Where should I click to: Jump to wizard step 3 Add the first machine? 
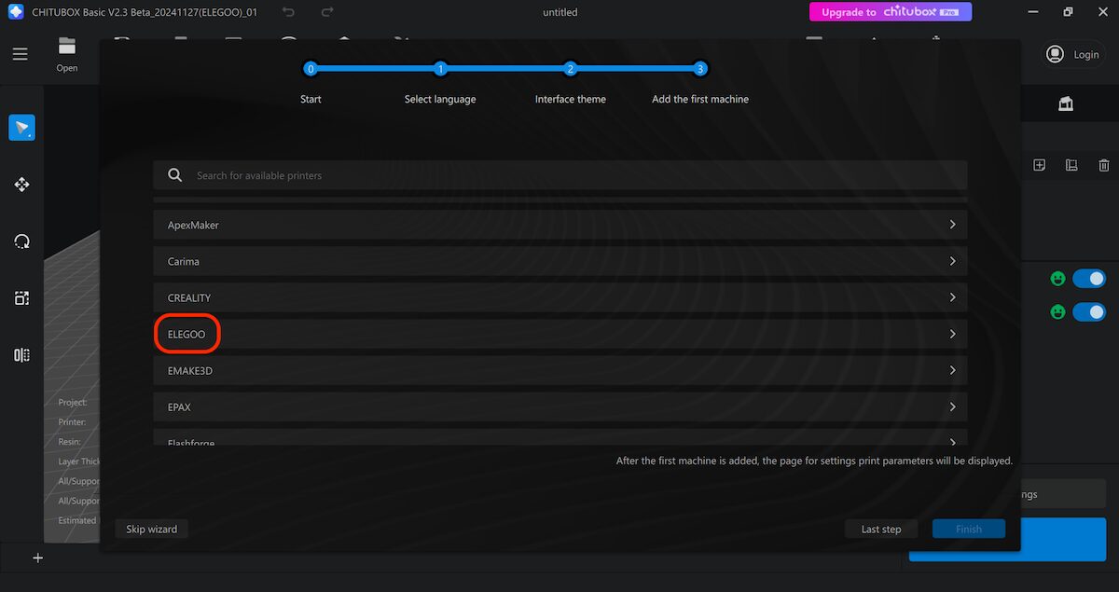tap(700, 69)
